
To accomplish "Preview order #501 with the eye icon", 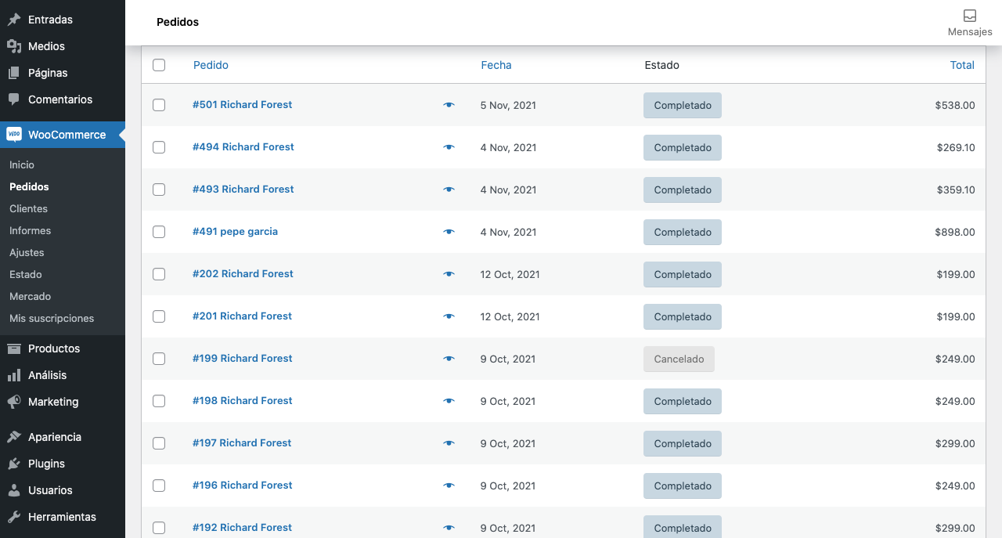I will point(449,105).
